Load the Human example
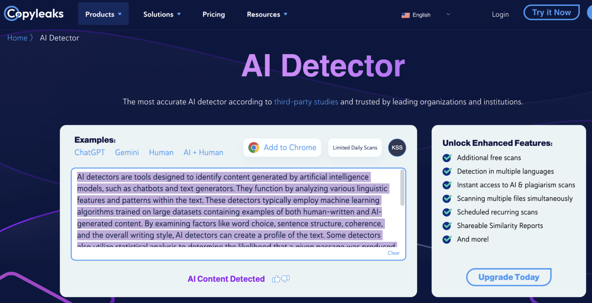 click(x=161, y=152)
